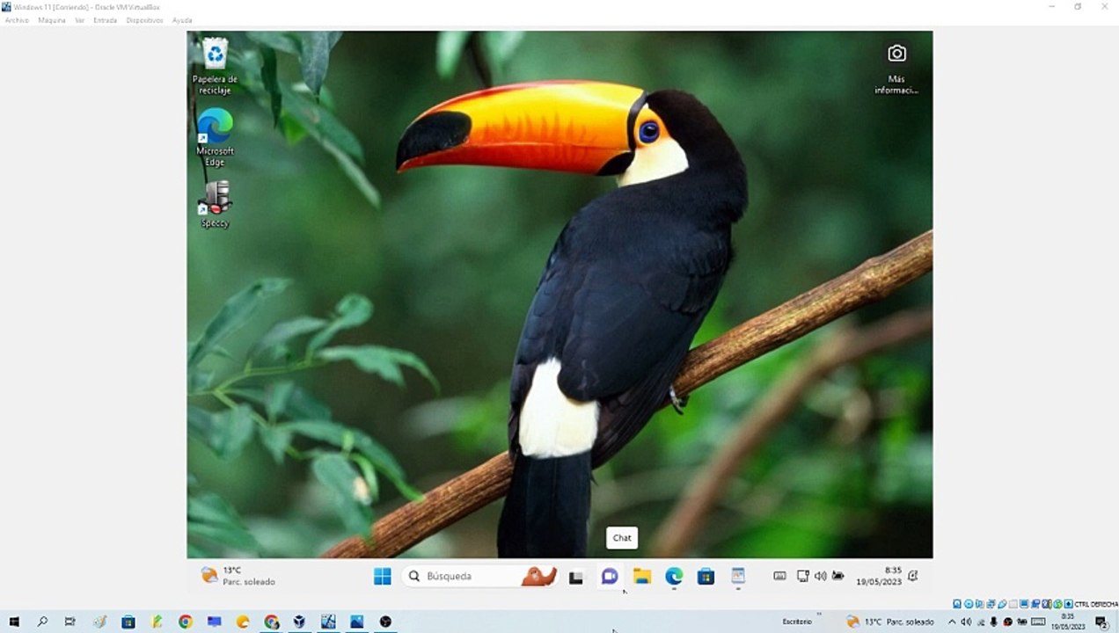
Task: Open the Speccy desktop shortcut
Action: 215,204
